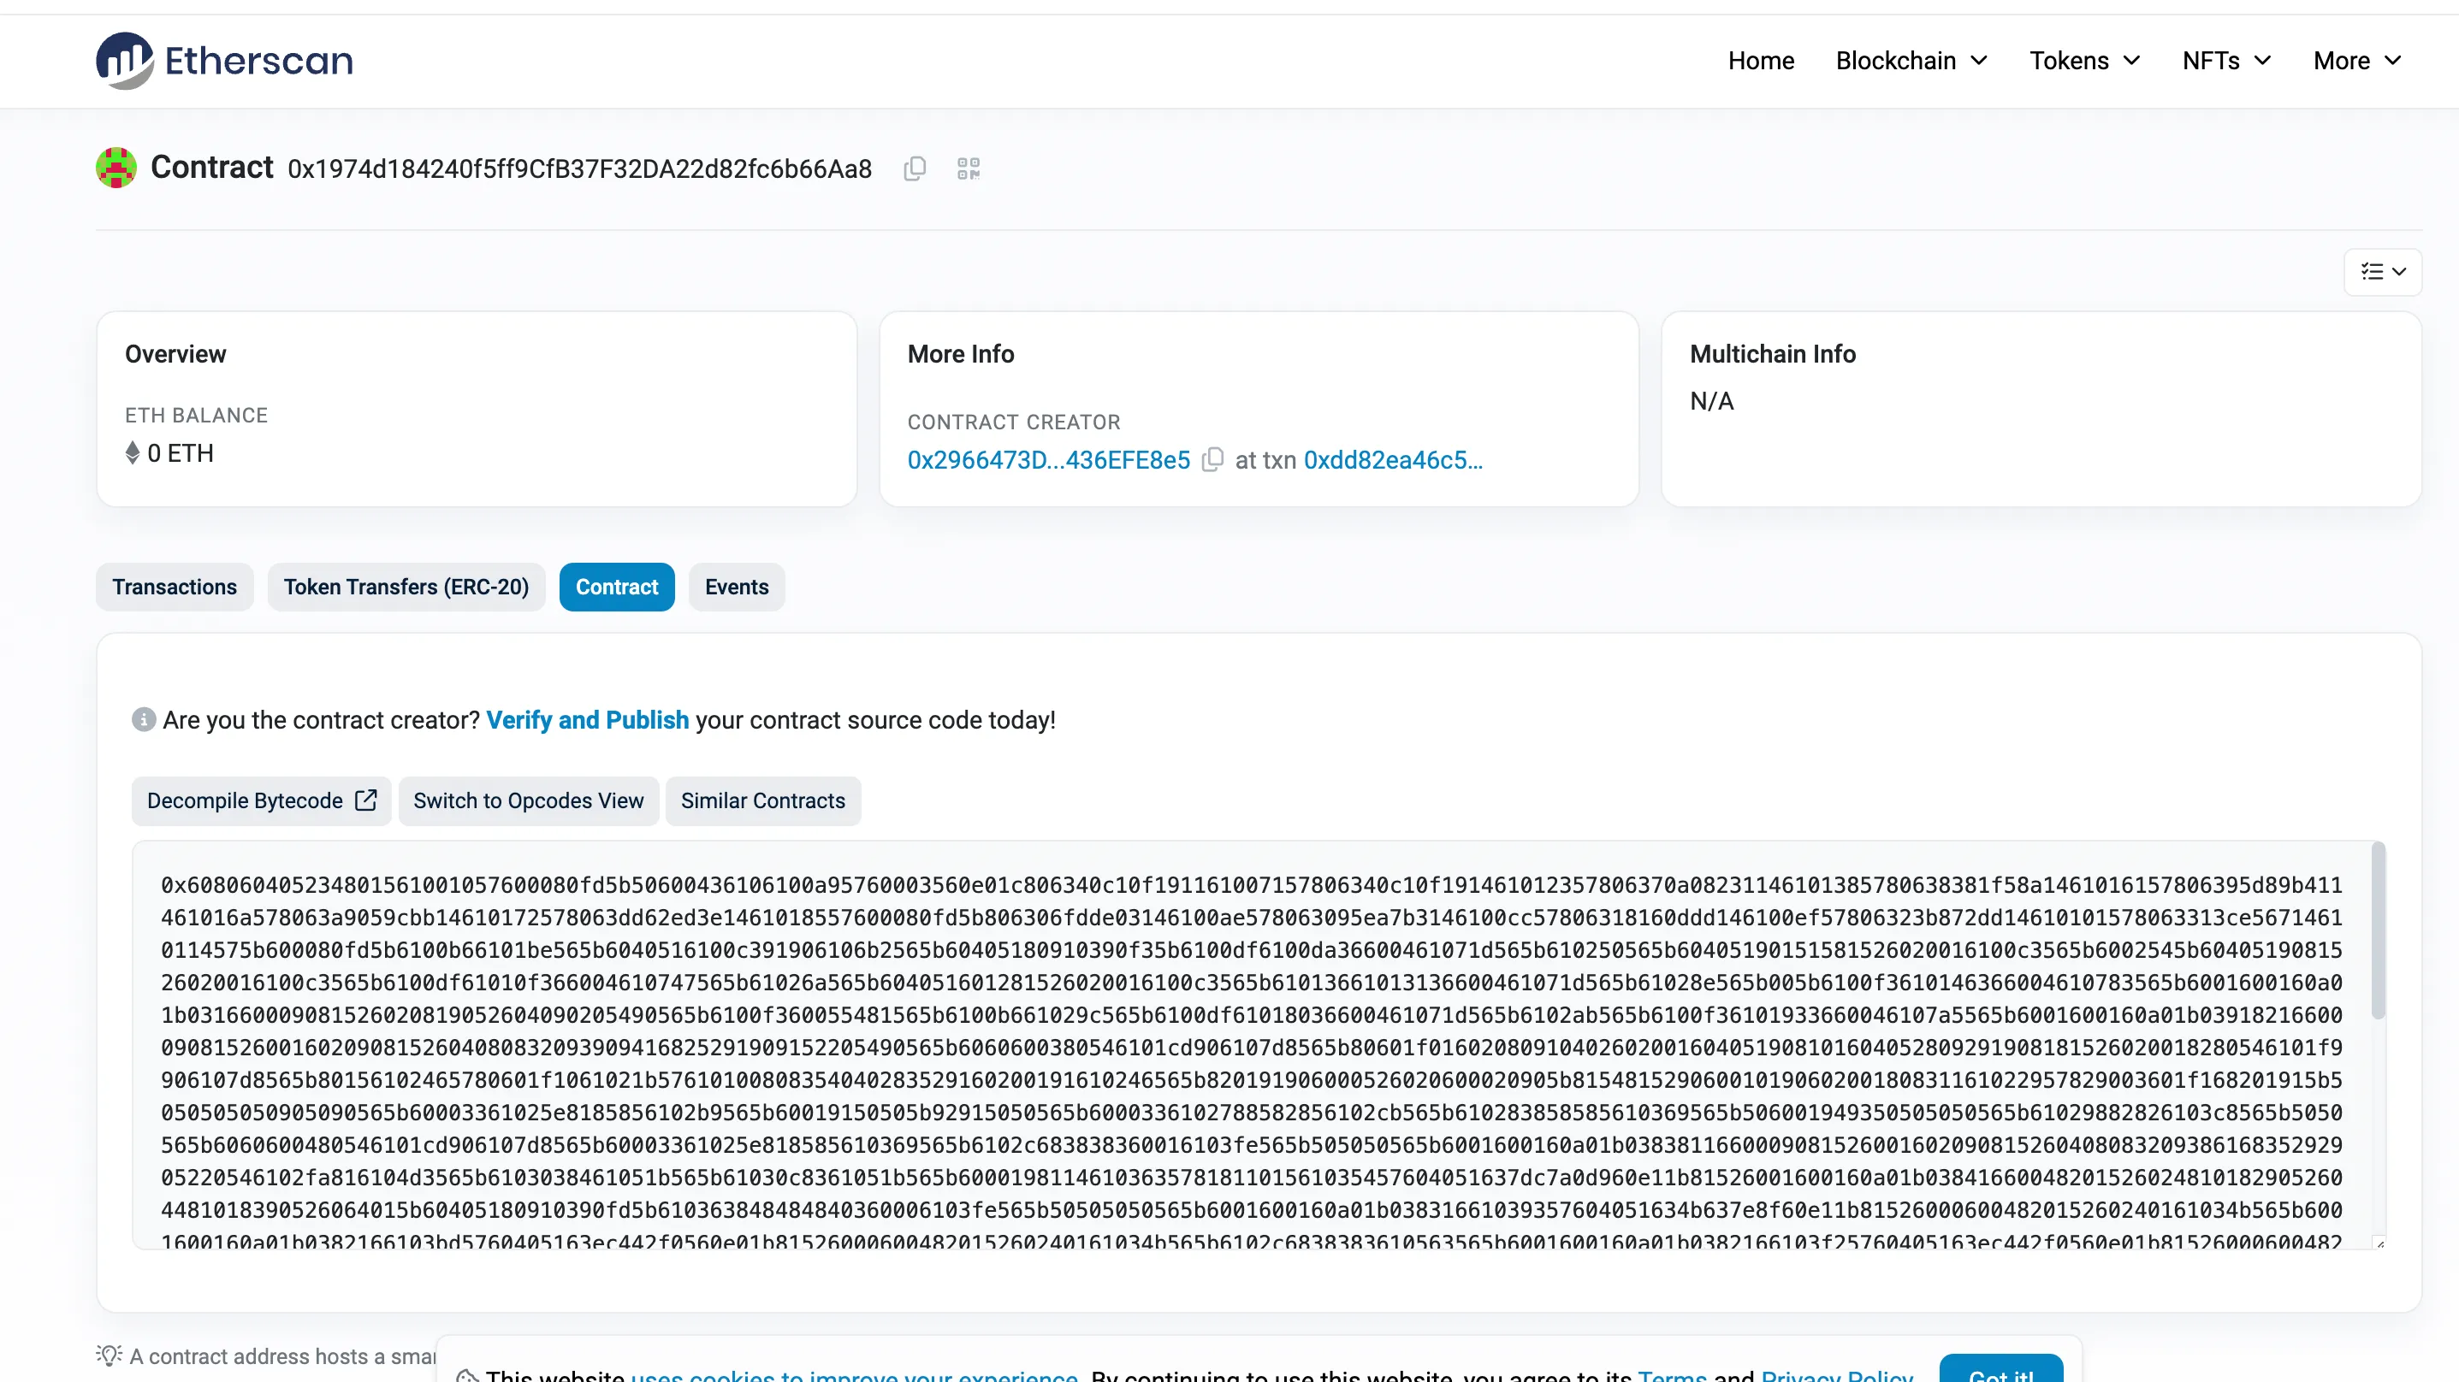Select the Events tab
Viewport: 2459px width, 1382px height.
[x=736, y=587]
